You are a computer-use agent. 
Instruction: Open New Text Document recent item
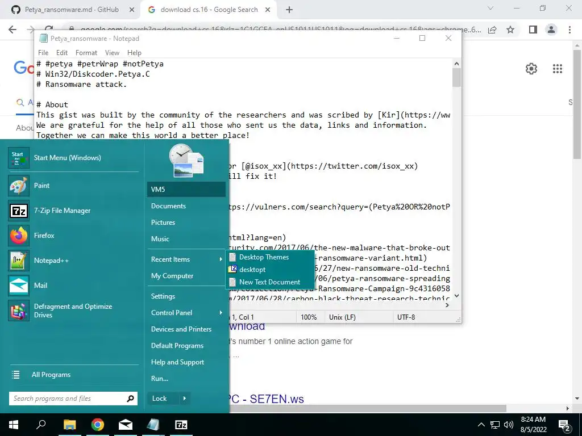pyautogui.click(x=270, y=282)
